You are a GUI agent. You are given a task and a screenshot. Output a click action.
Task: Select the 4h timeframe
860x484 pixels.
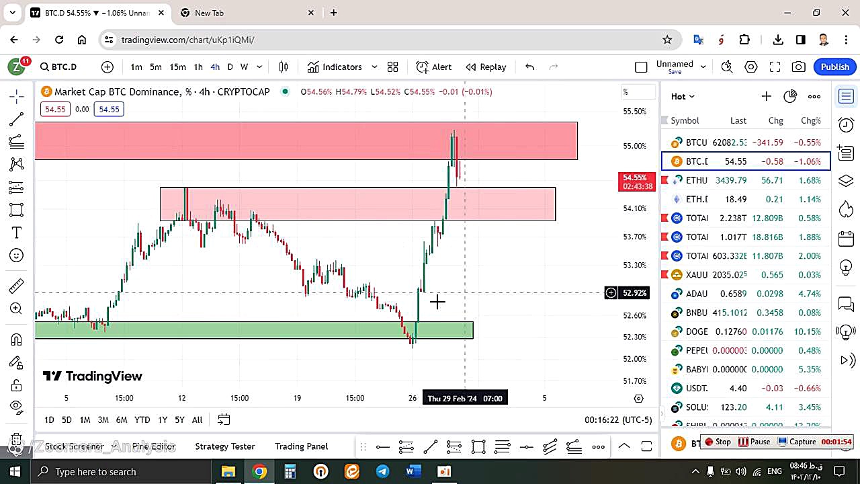pyautogui.click(x=215, y=67)
